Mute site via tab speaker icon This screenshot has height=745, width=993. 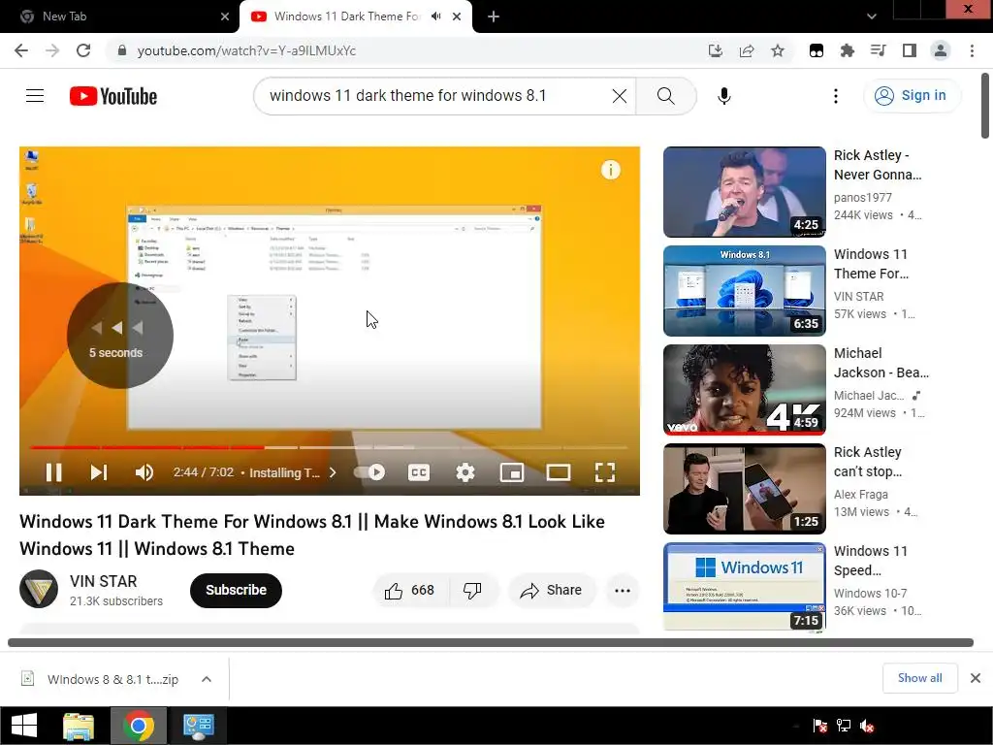436,16
